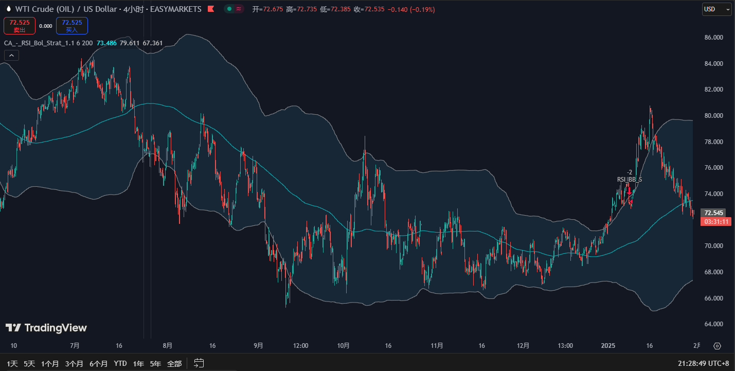Collapse the indicator legend with chevron button
Image resolution: width=735 pixels, height=371 pixels.
coord(11,55)
